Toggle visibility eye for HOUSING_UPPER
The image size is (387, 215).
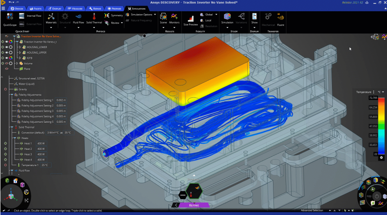coord(6,52)
